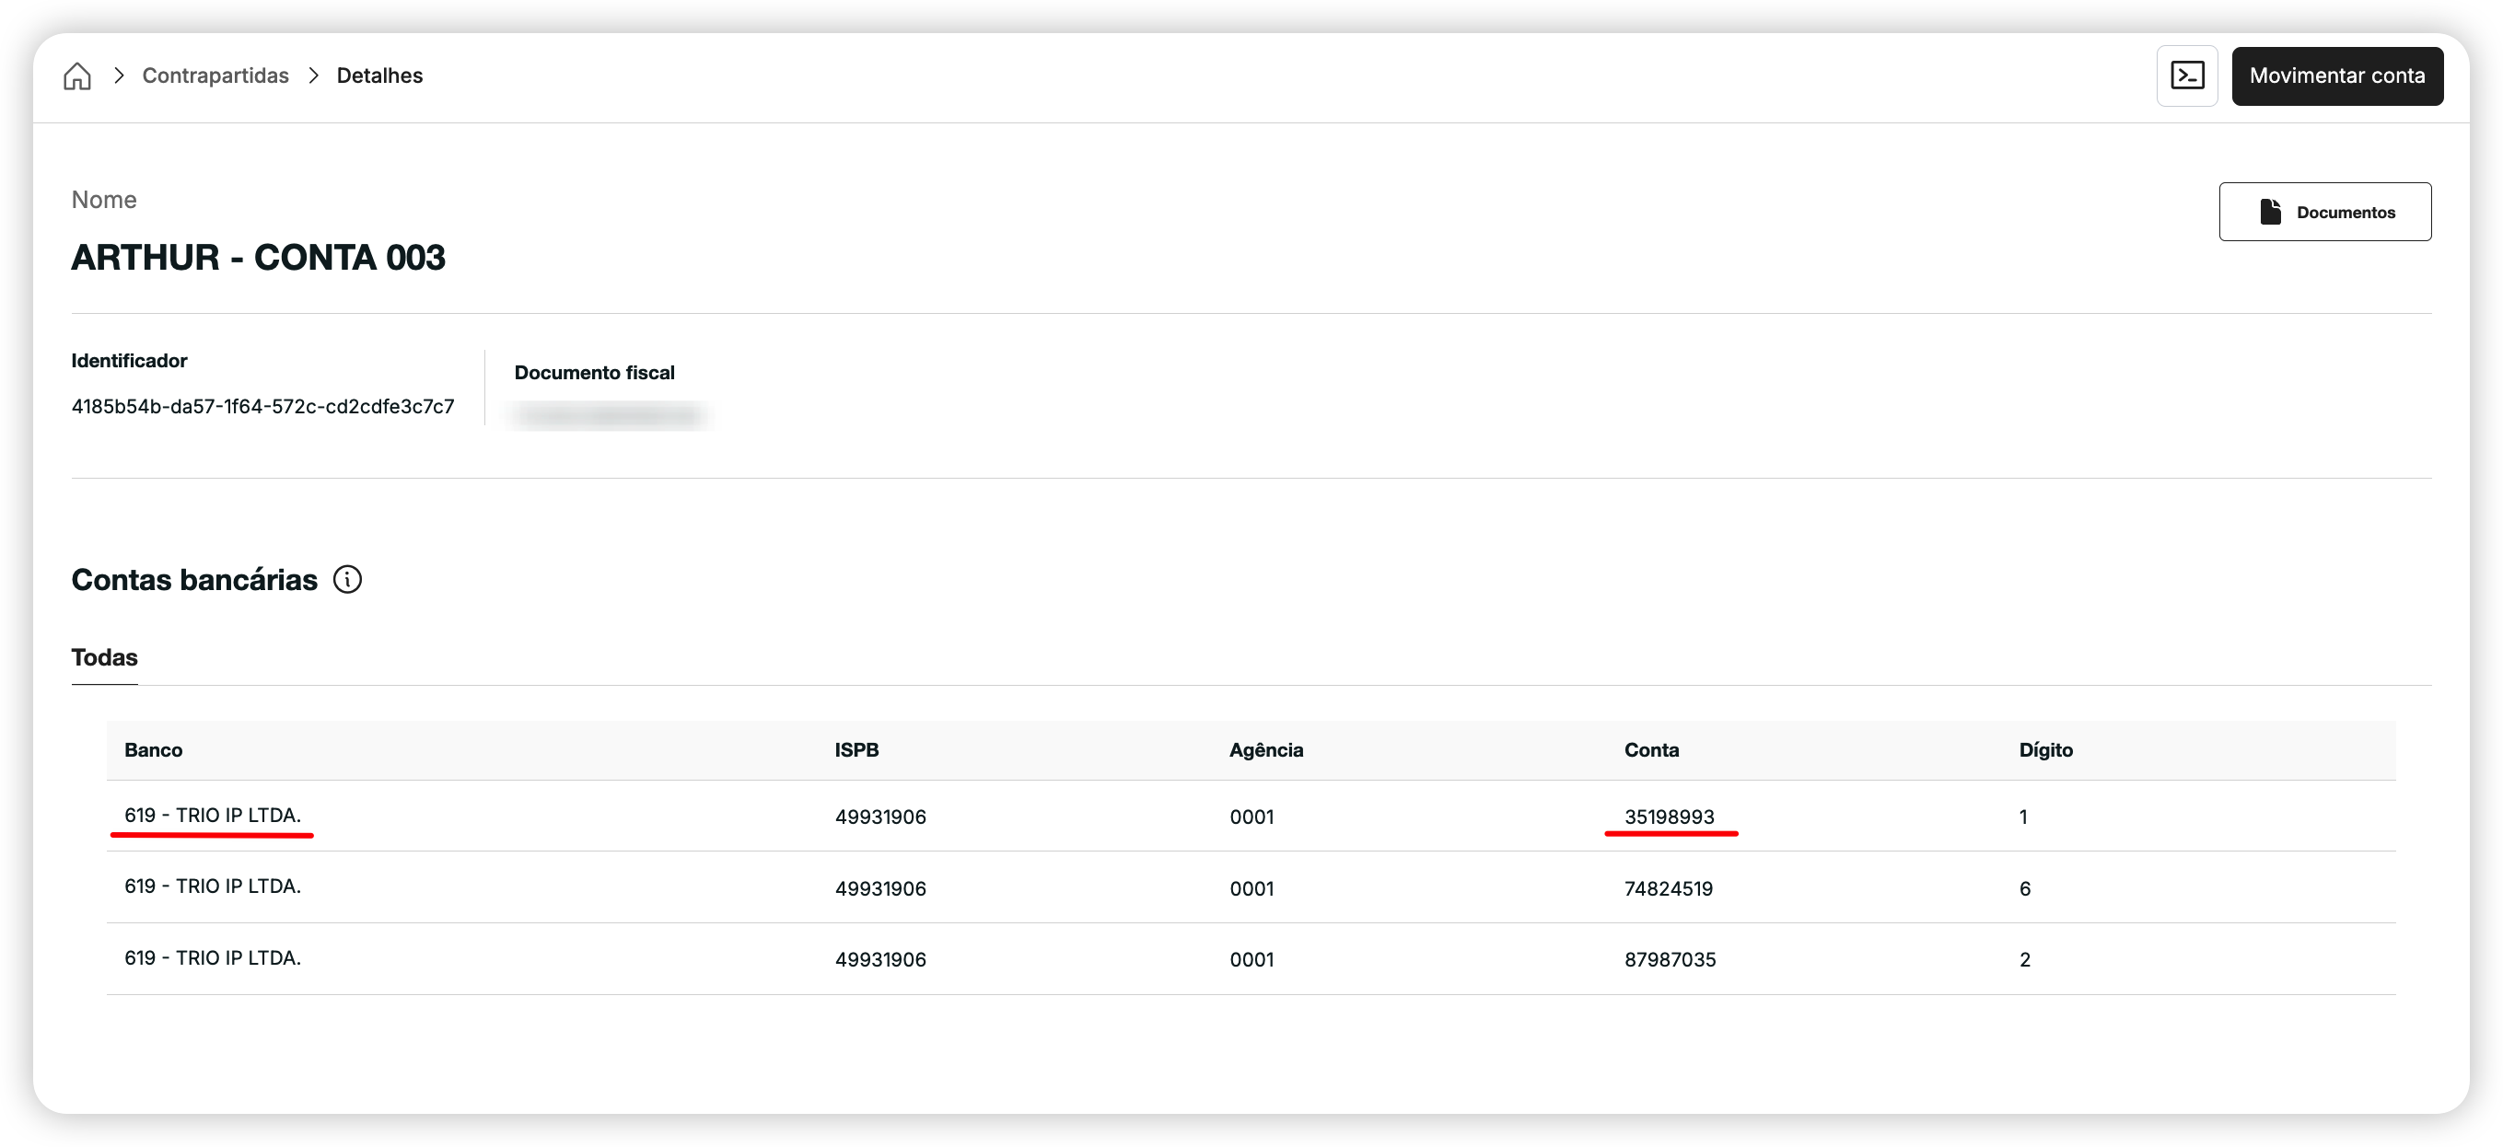Viewport: 2503px width, 1147px height.
Task: Click the Movimentar conta button
Action: [2336, 75]
